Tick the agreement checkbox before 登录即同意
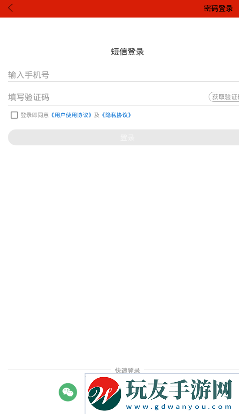Image resolution: width=239 pixels, height=414 pixels. click(x=14, y=115)
